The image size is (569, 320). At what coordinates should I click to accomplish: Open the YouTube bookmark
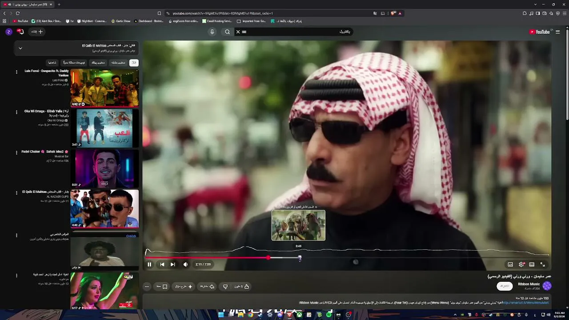pos(20,21)
